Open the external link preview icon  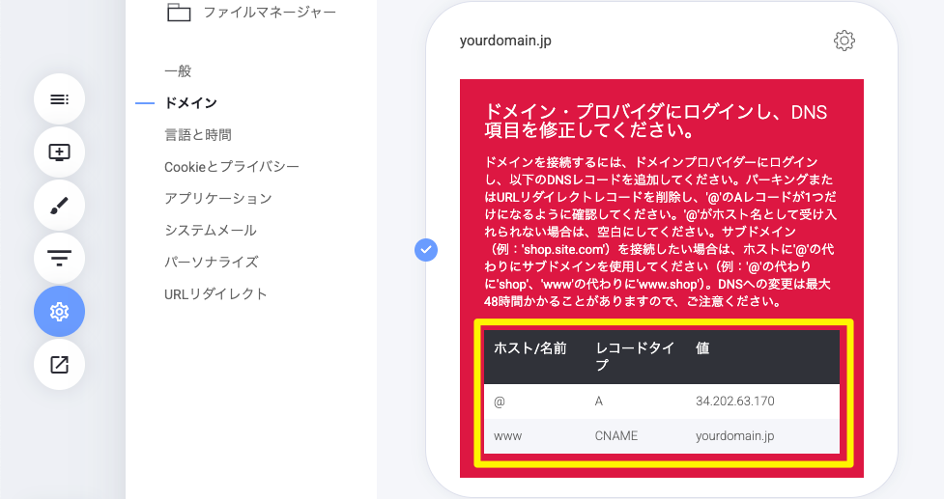click(x=59, y=364)
